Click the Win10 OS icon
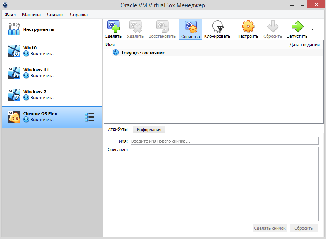326x239 pixels. pyautogui.click(x=14, y=51)
